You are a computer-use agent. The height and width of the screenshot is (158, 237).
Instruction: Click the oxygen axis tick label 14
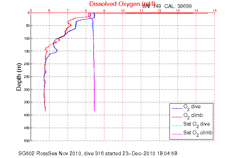pyautogui.click(x=196, y=10)
